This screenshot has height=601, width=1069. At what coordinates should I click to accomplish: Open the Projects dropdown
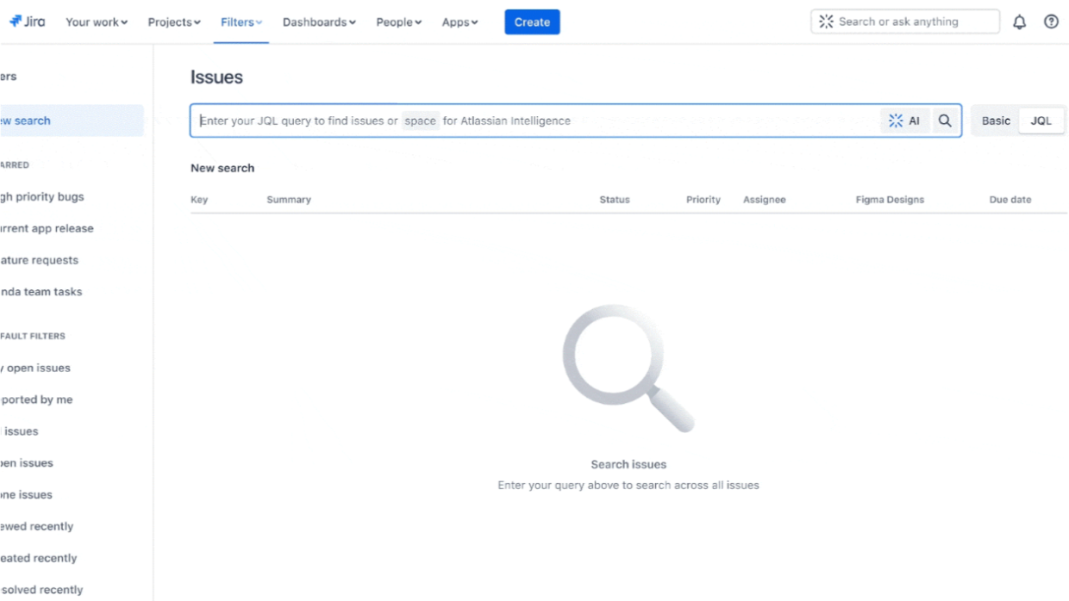[x=173, y=22]
